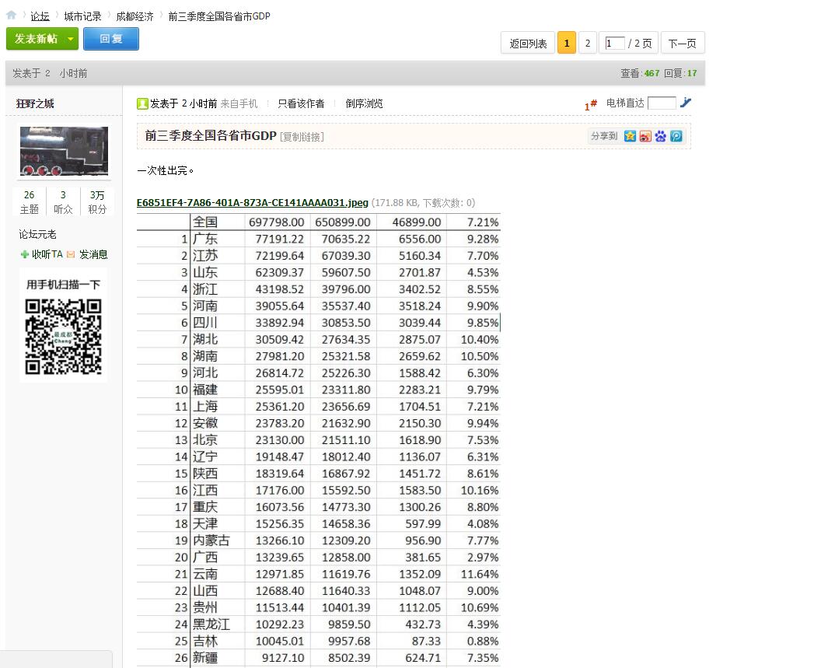Click 返回列表 to return to list
The image size is (821, 668).
(x=528, y=44)
